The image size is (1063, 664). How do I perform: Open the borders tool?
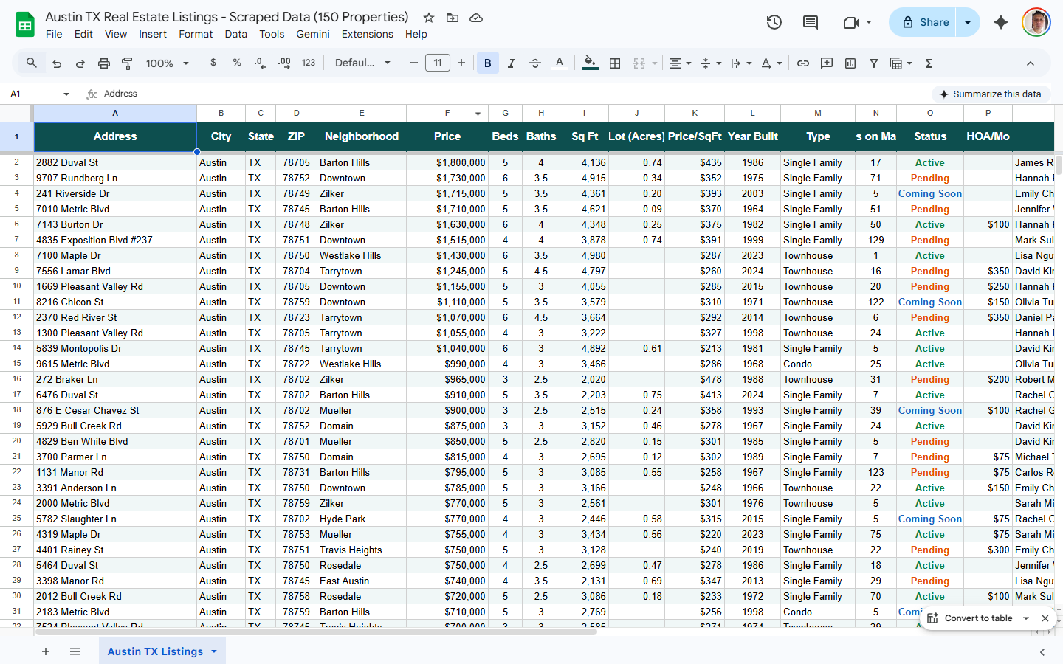(x=615, y=63)
